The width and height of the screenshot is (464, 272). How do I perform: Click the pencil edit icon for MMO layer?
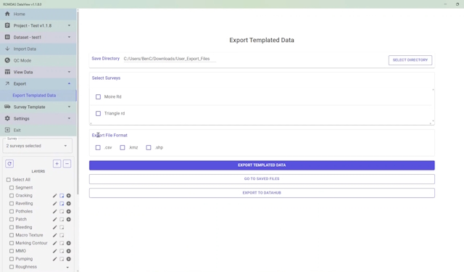55,251
